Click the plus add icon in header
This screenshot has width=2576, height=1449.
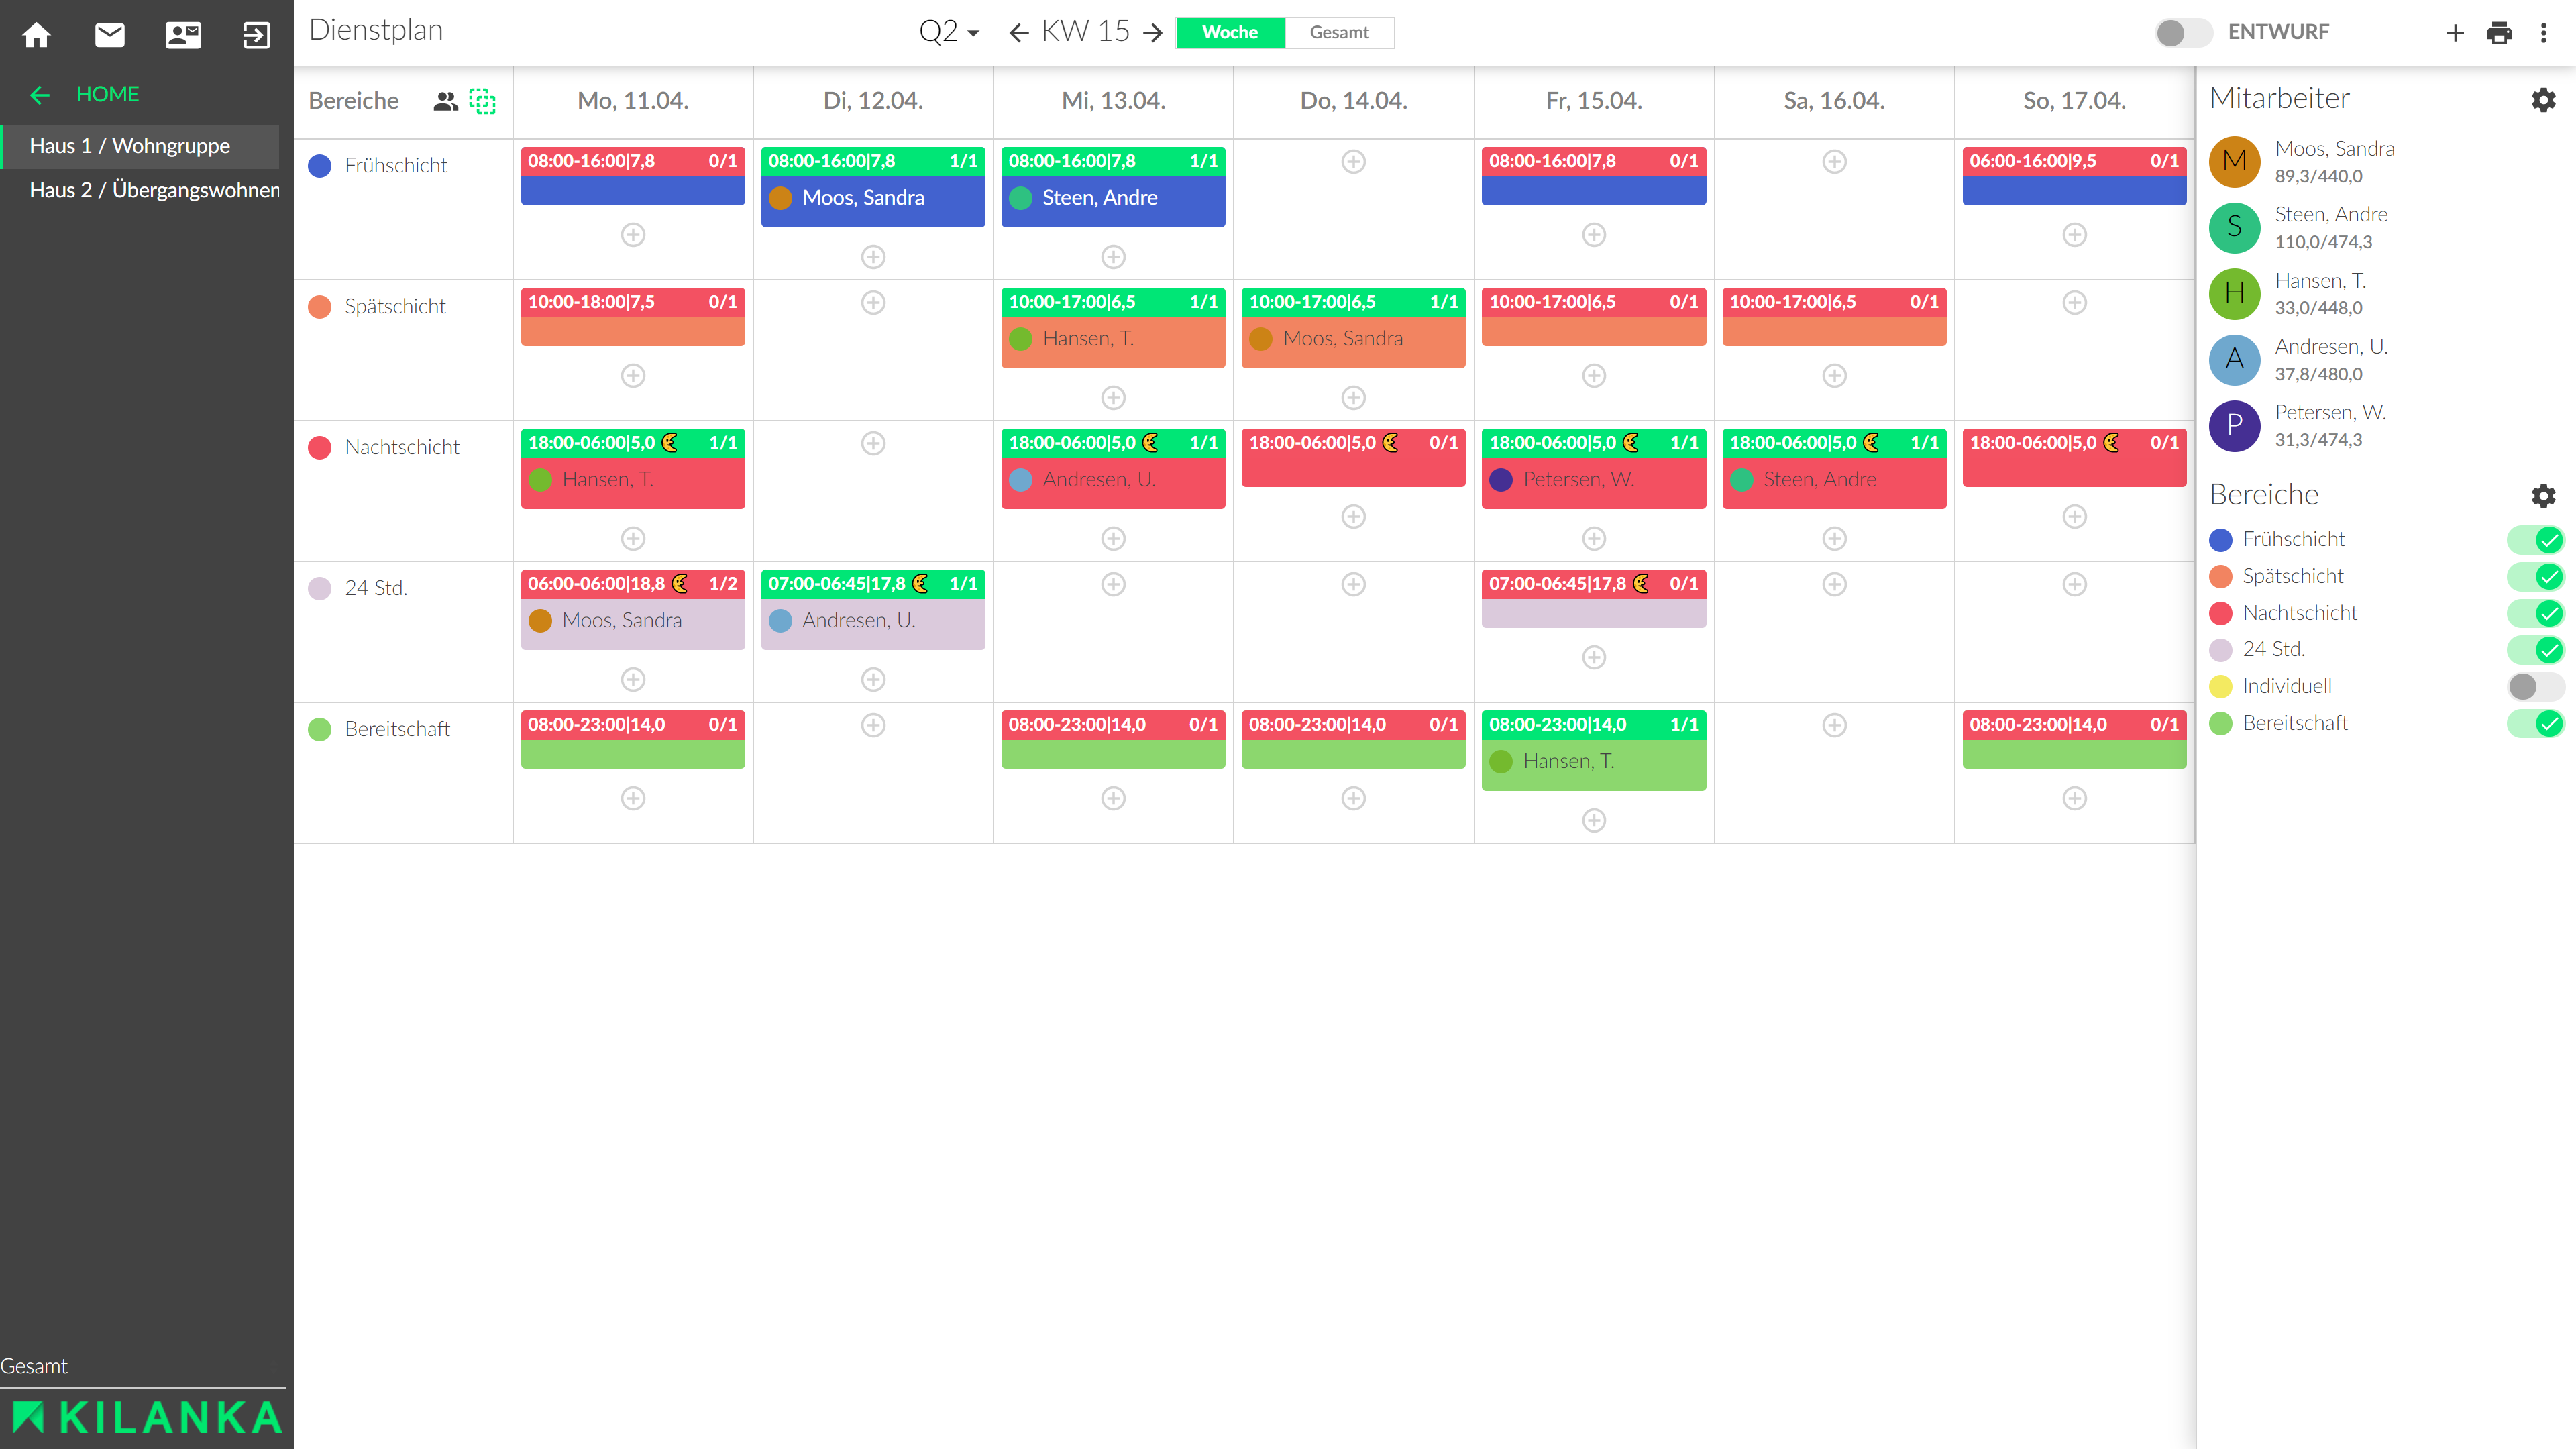2455,33
